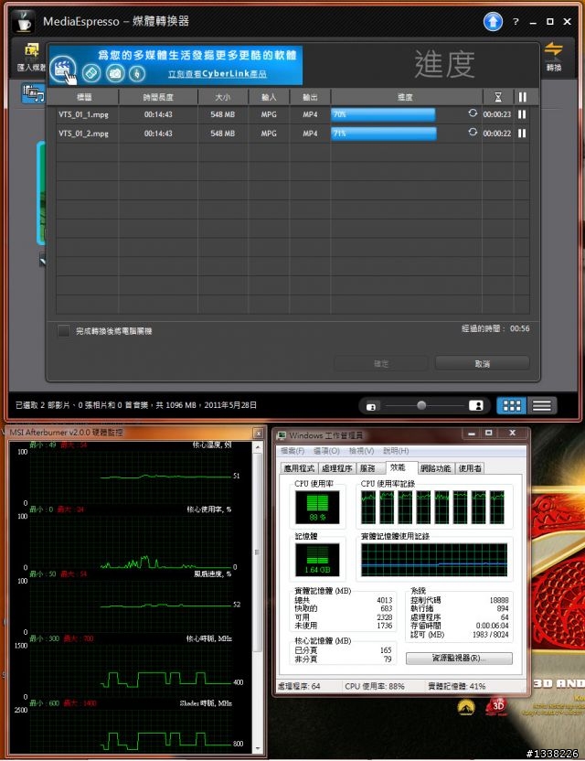Open Help (說明) menu in Task Manager

tap(396, 451)
